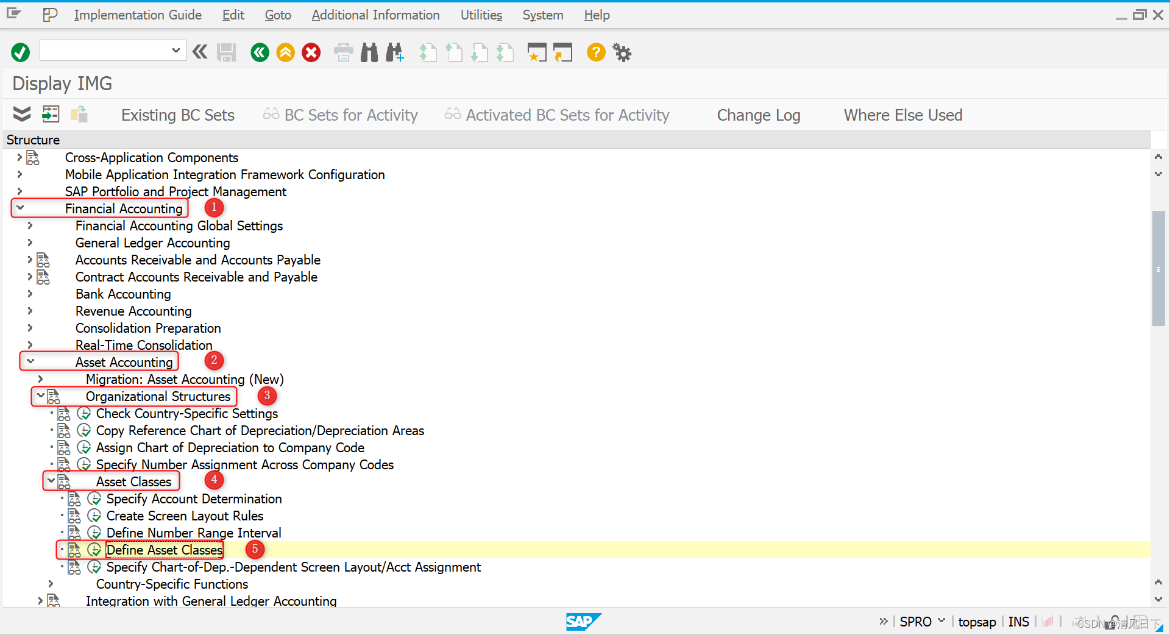Click the Last Page icon
This screenshot has height=635, width=1170.
pyautogui.click(x=505, y=52)
